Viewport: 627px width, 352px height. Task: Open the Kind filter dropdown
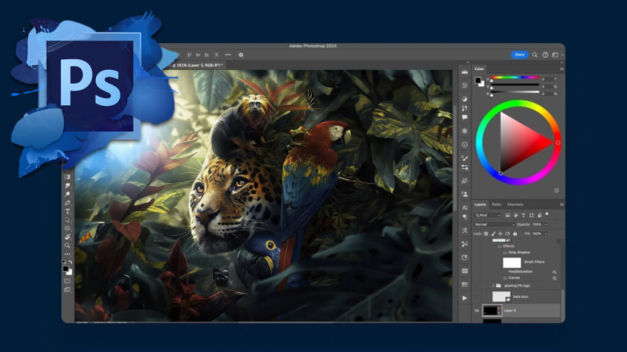click(488, 215)
